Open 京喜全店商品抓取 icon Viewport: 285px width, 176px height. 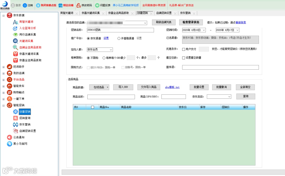16,60
